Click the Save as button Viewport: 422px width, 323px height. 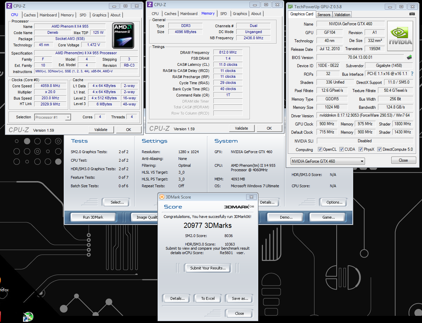239,298
